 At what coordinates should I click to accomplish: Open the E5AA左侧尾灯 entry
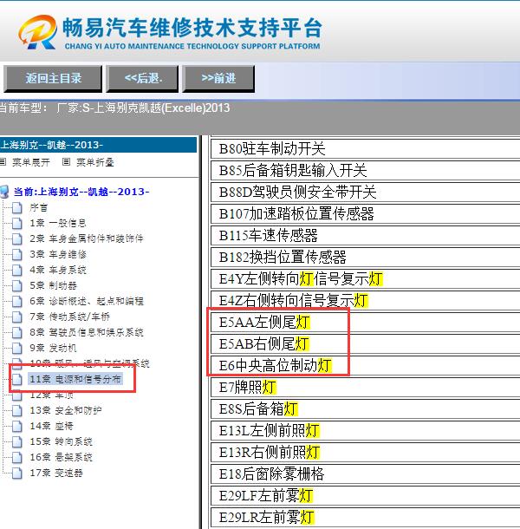click(x=365, y=323)
